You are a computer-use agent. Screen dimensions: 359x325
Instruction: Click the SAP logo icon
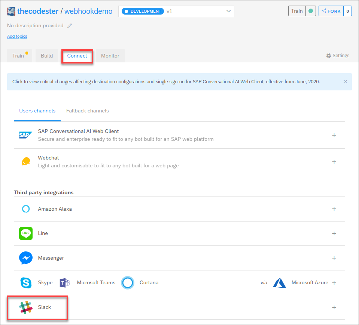[x=25, y=135]
